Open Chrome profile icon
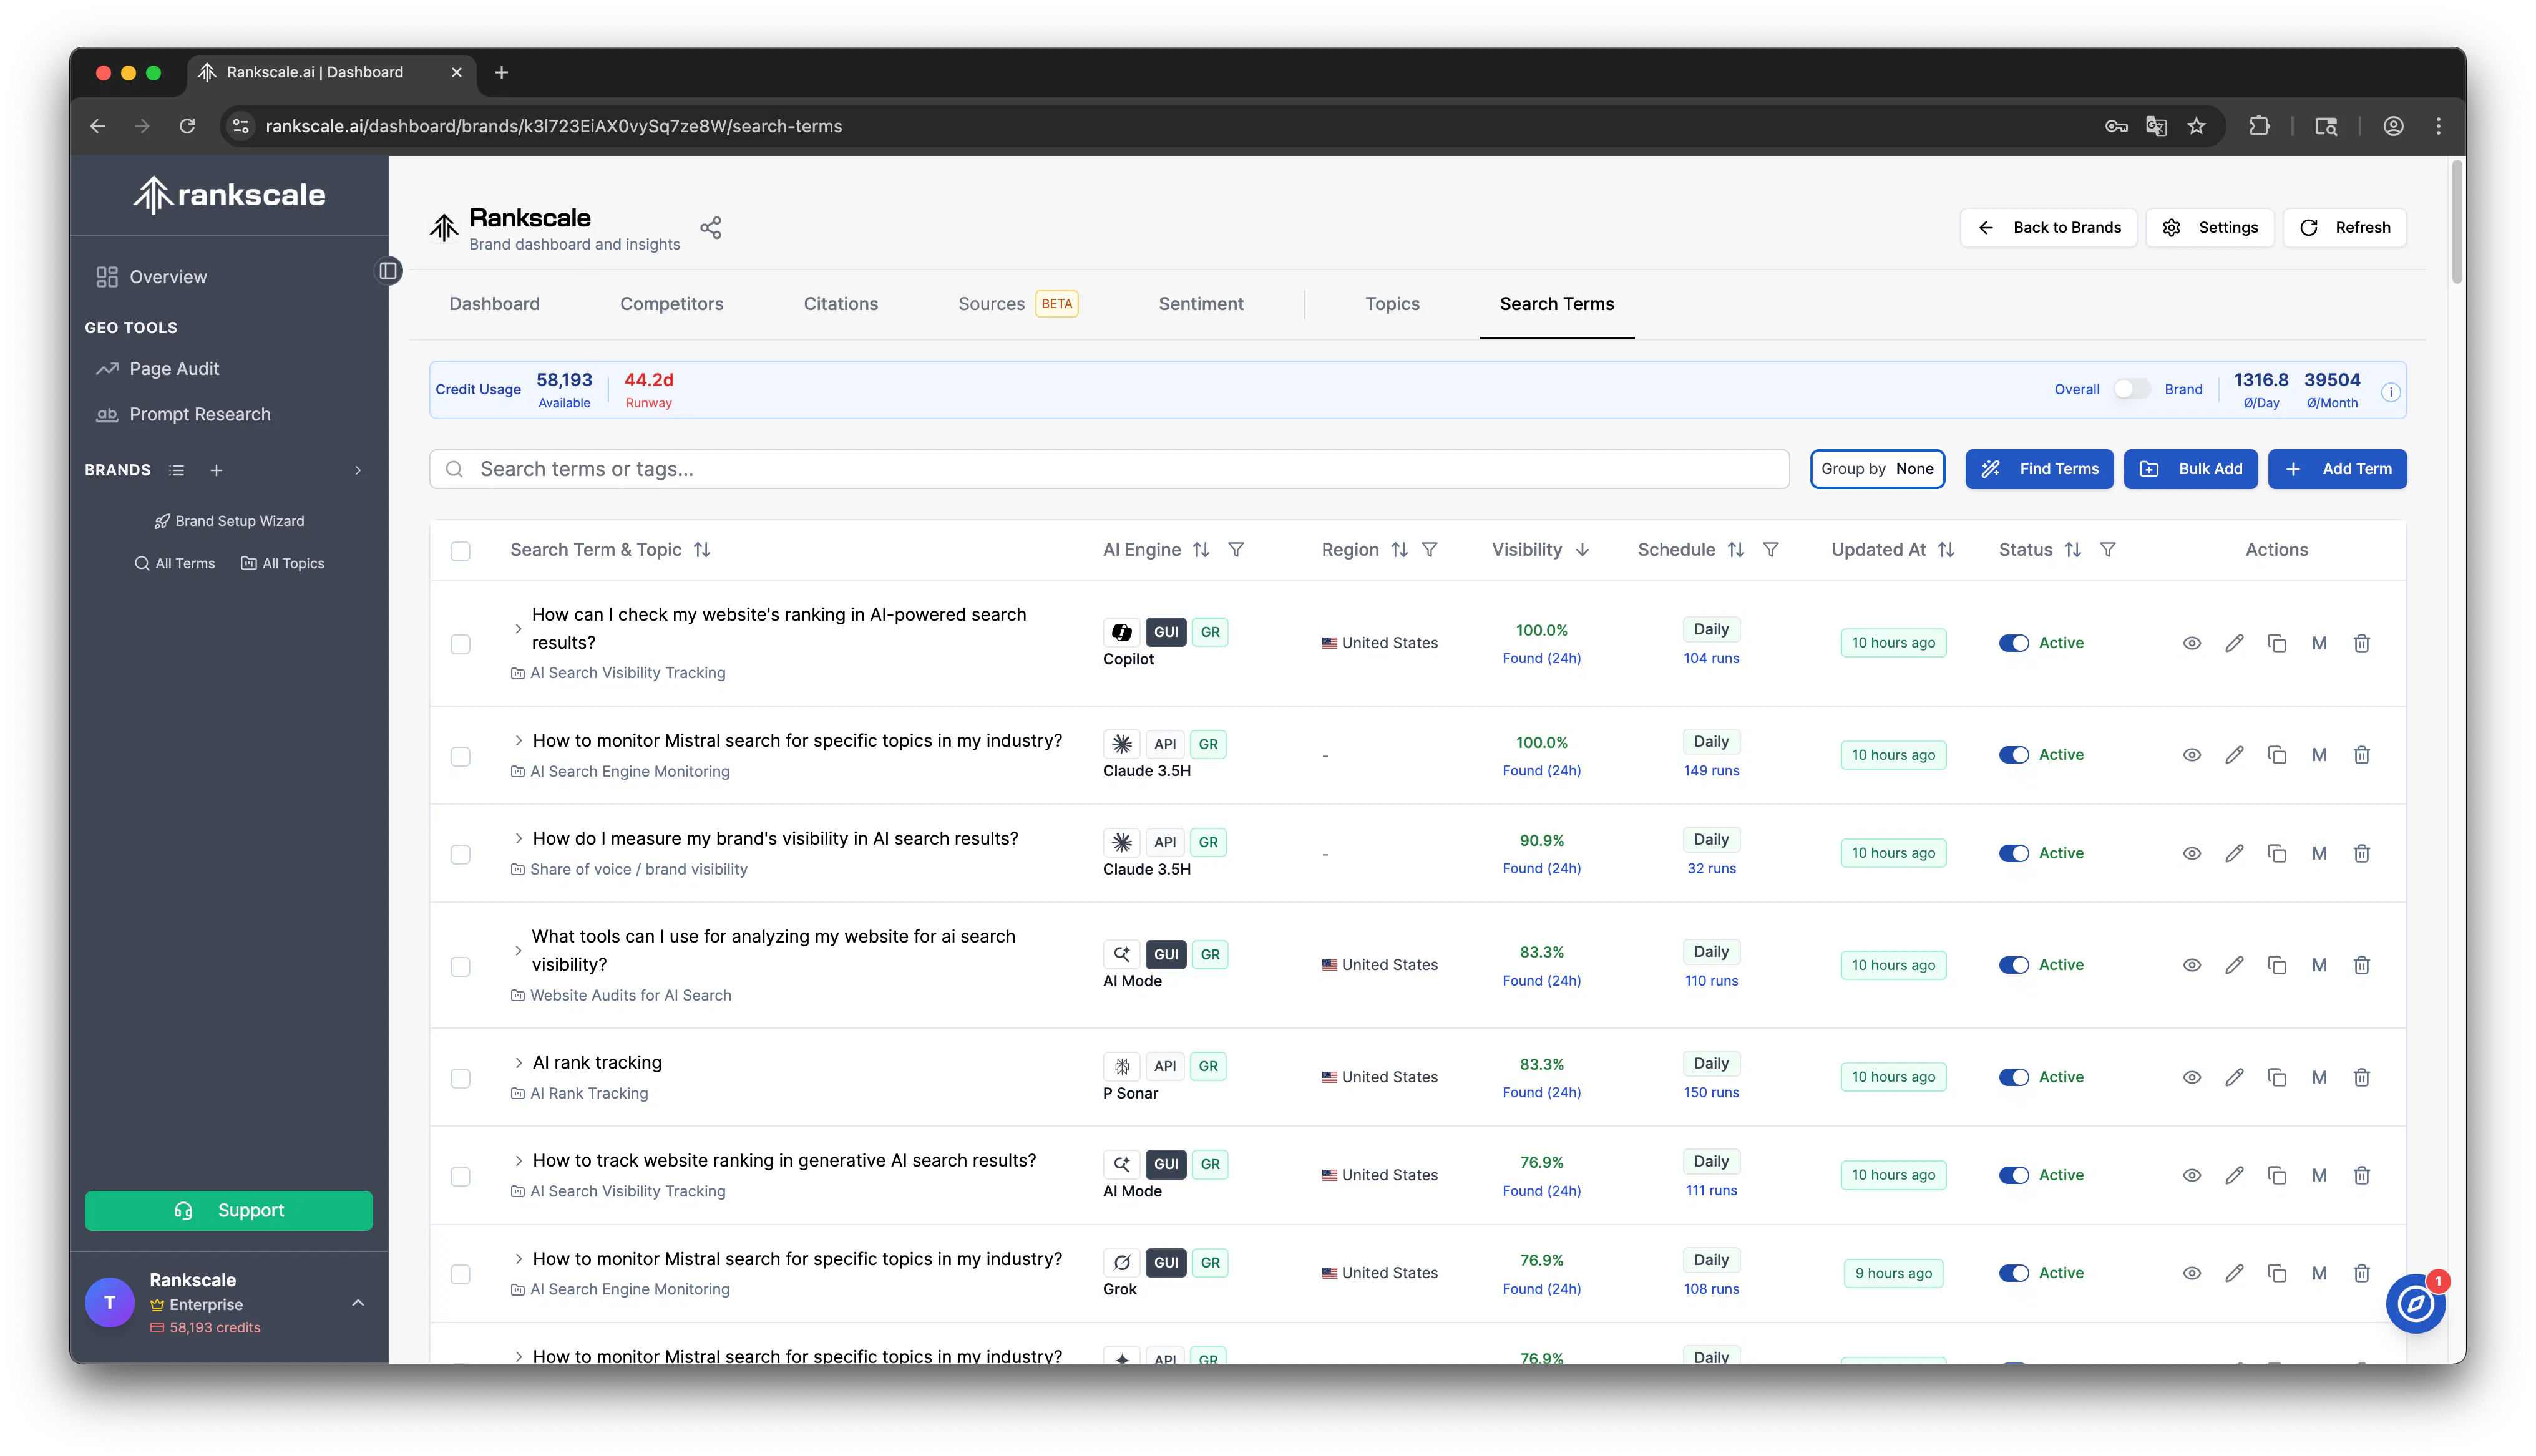 (x=2393, y=126)
